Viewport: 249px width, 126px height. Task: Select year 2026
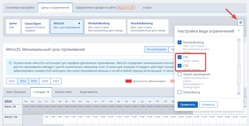(45, 81)
